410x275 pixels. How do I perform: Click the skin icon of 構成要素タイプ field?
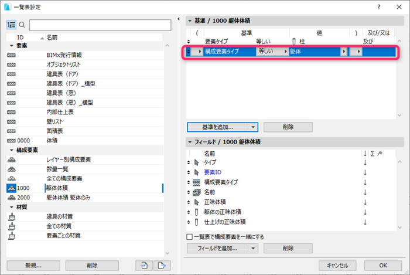[196, 182]
